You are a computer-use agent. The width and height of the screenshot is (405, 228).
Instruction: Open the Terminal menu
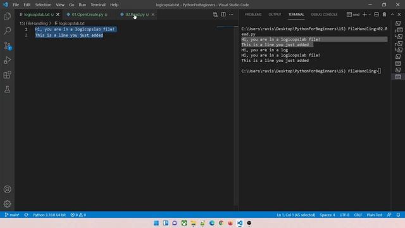click(98, 4)
